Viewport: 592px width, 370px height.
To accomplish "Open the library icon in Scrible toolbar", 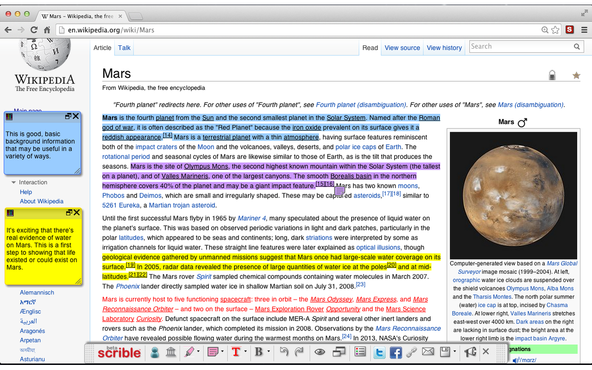I will [x=171, y=352].
